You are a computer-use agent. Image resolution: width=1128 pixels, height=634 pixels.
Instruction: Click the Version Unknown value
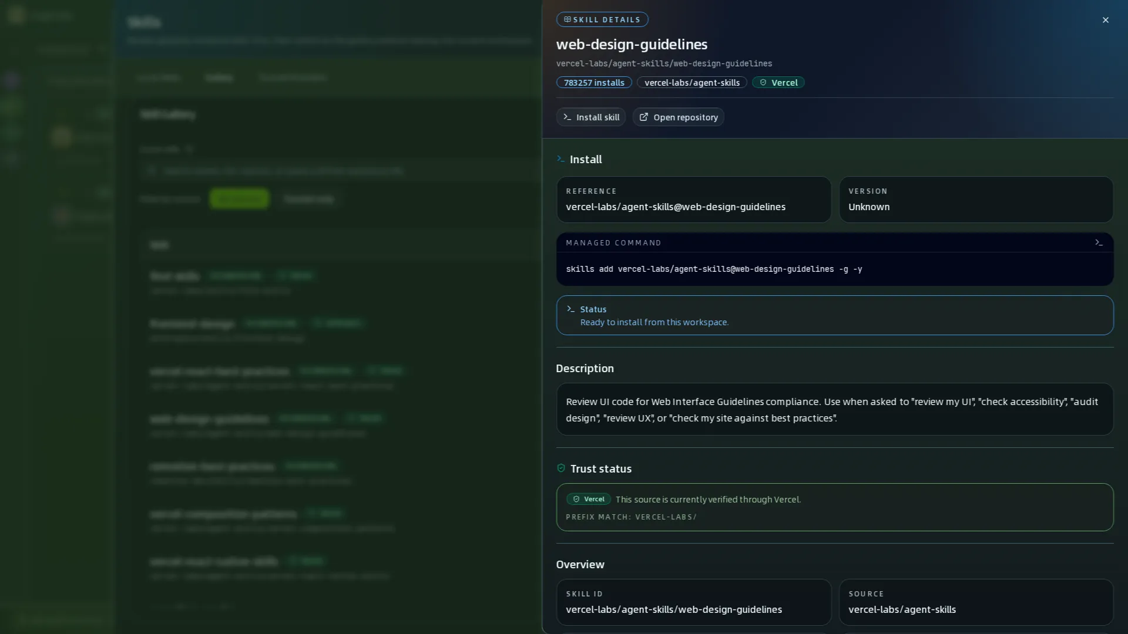click(x=869, y=207)
